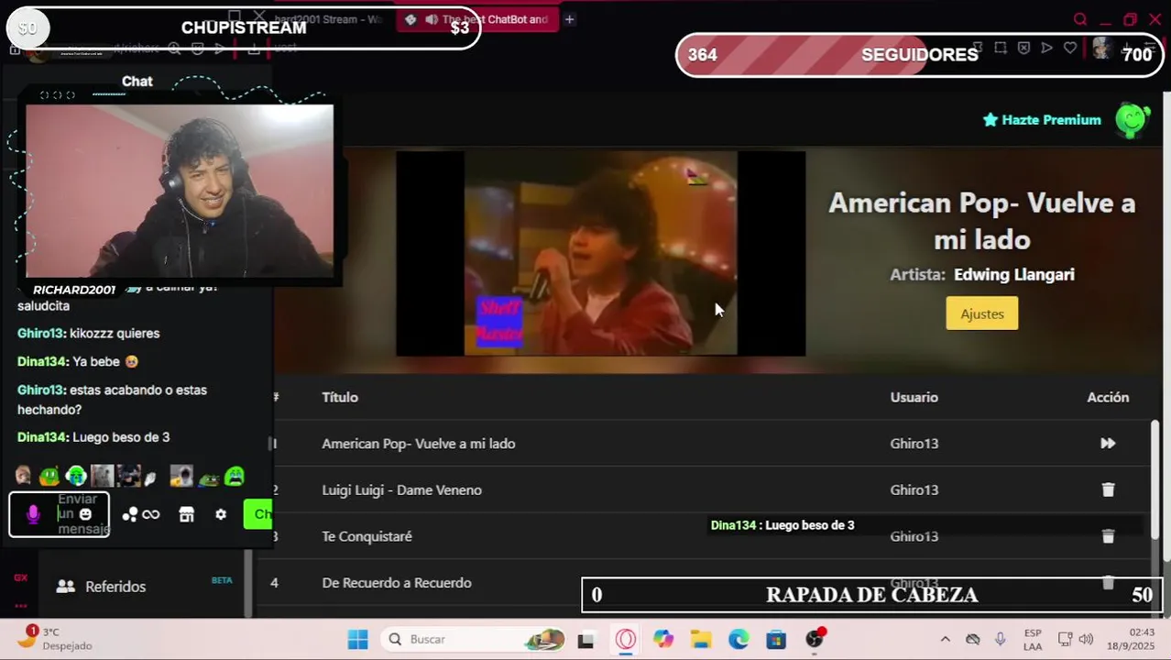
Task: Click the snapshot icon in browser toolbar
Action: click(1001, 48)
